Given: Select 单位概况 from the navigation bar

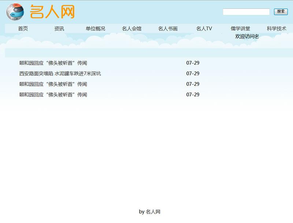Looking at the screenshot, I should (x=95, y=29).
